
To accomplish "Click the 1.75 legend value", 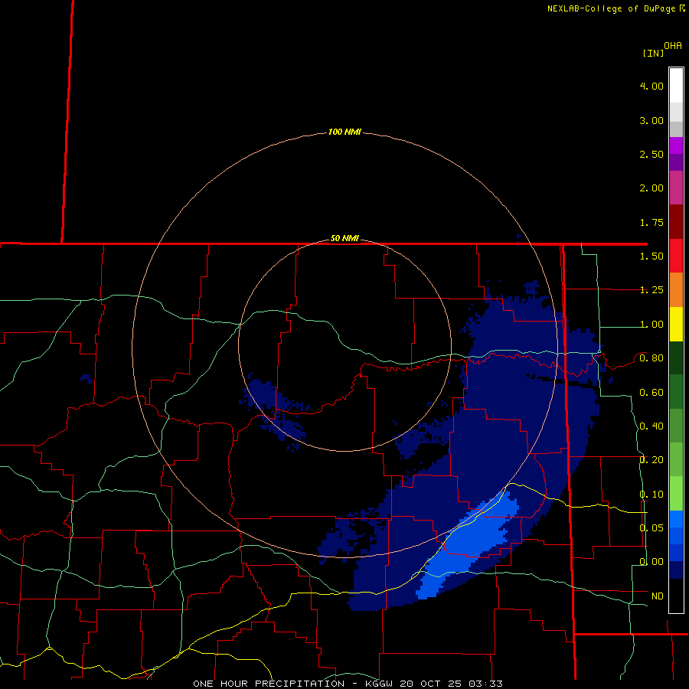I will coord(651,222).
